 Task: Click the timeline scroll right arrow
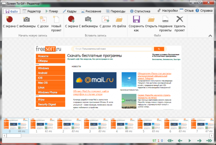211,136
